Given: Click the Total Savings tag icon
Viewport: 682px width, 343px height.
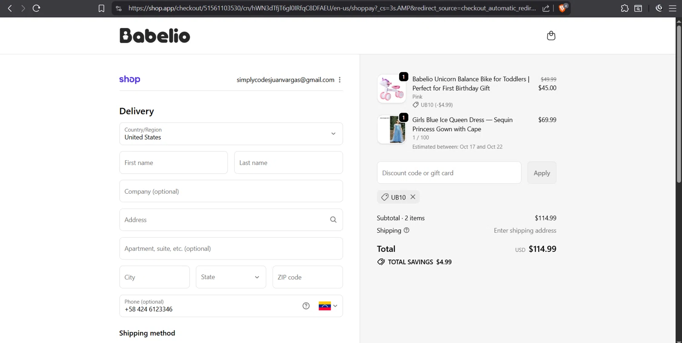Looking at the screenshot, I should click(x=381, y=262).
